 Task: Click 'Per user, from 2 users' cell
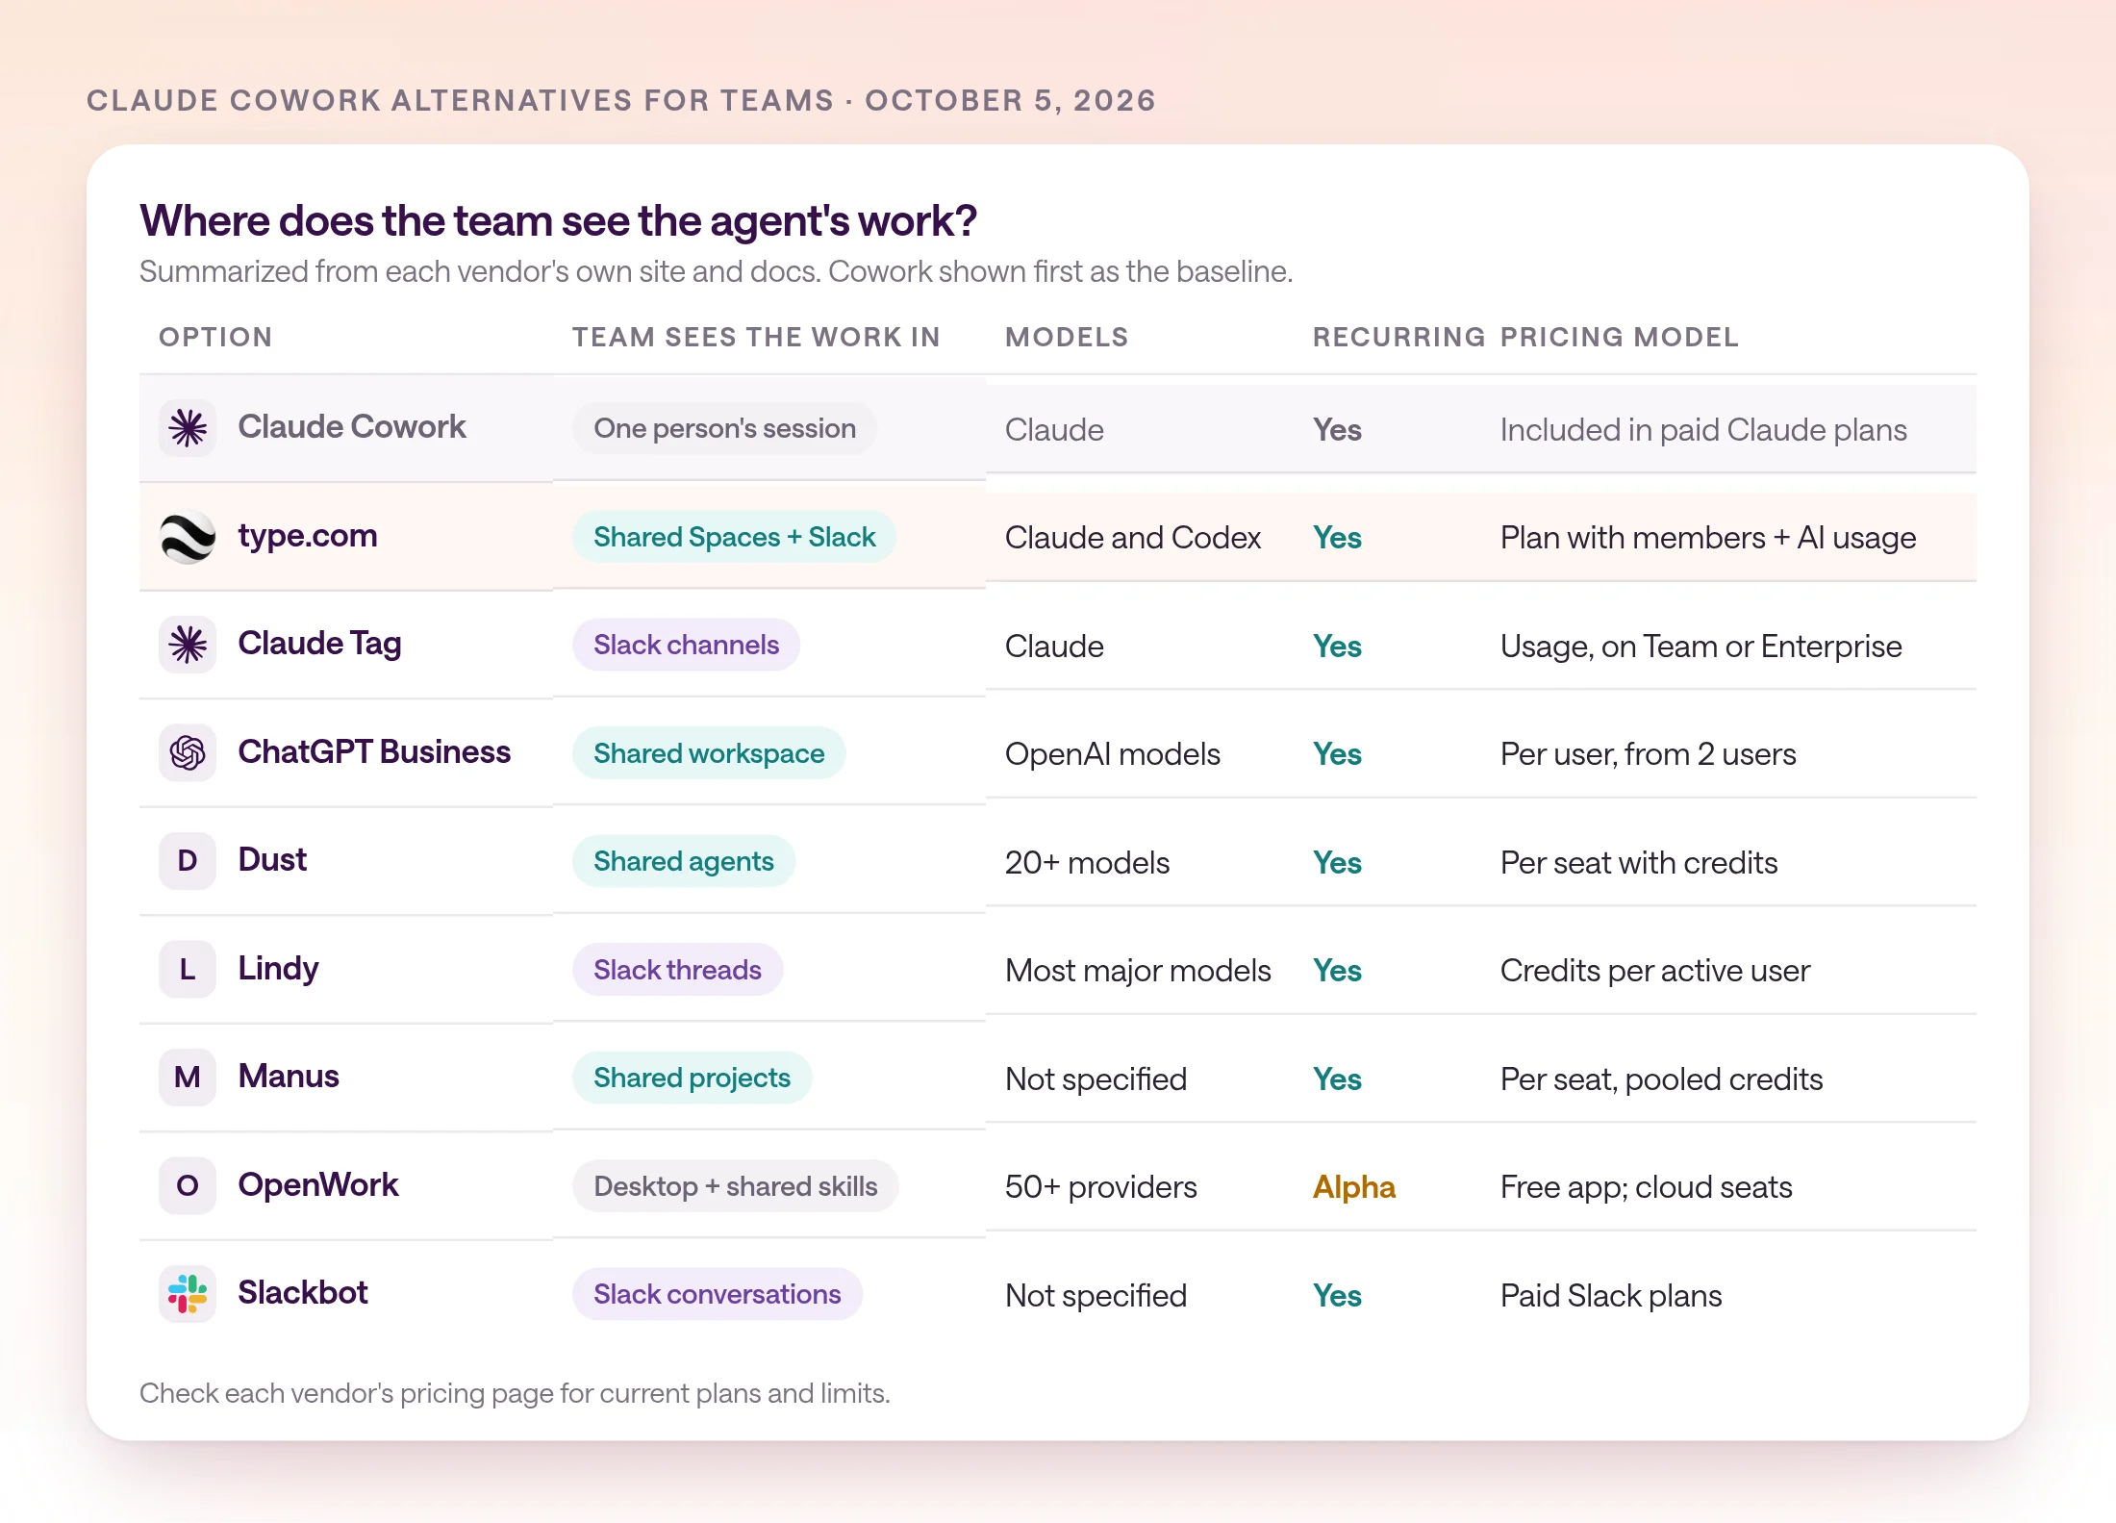pyautogui.click(x=1649, y=753)
